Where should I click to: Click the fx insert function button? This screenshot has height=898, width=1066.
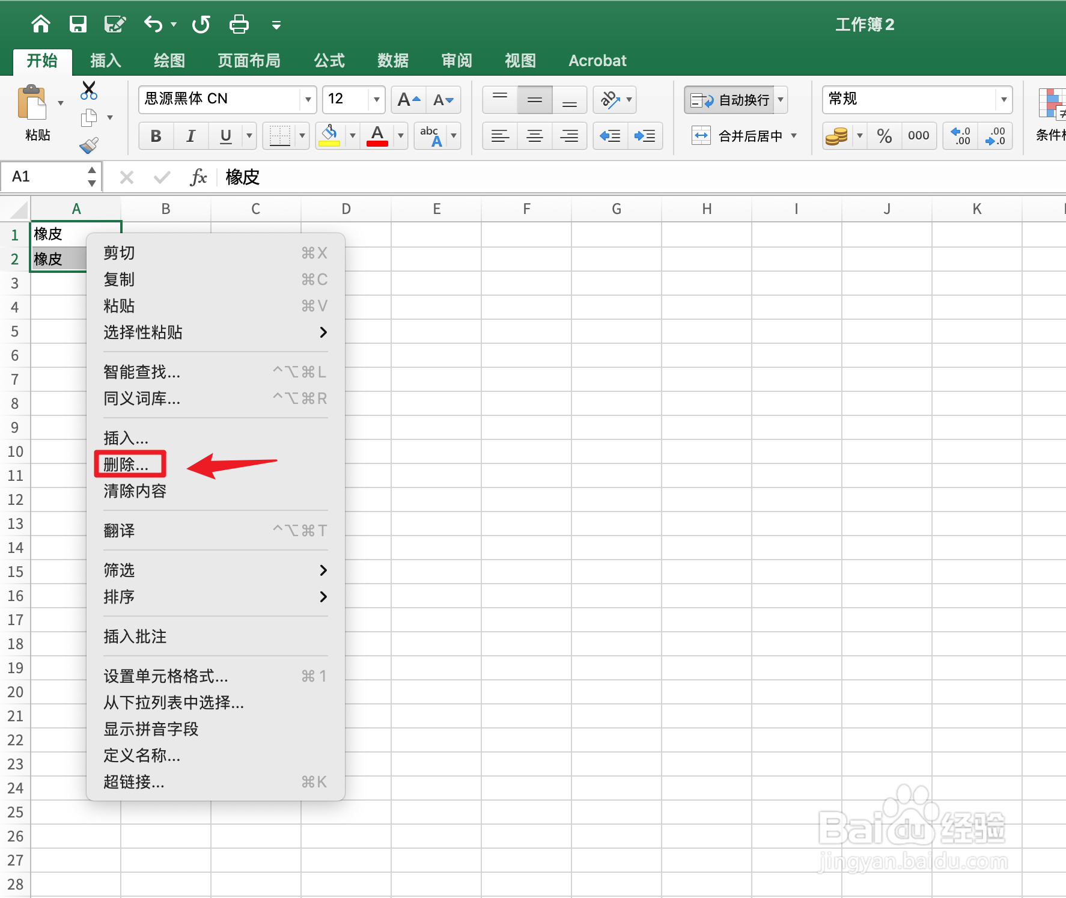(x=198, y=177)
